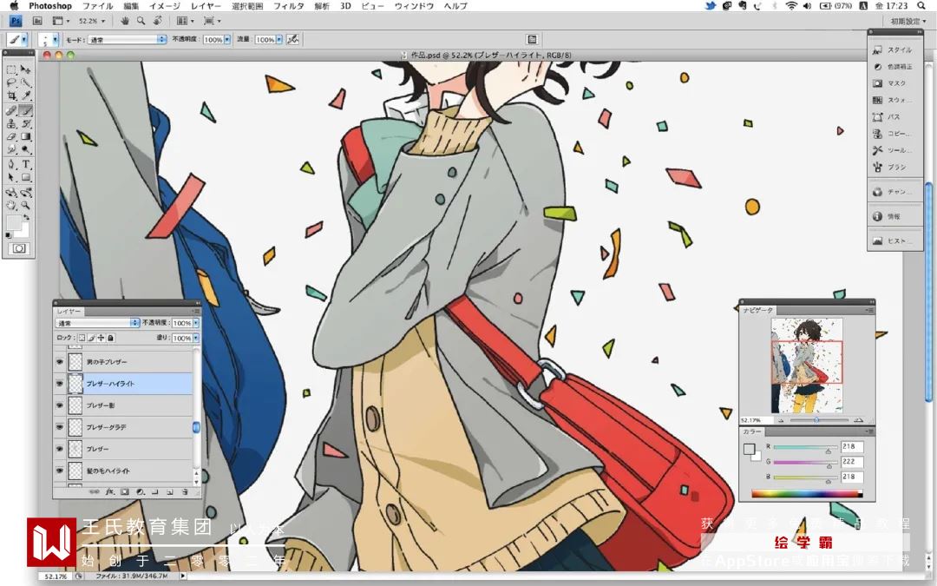
Task: Open the ブラシ panel
Action: [x=894, y=168]
